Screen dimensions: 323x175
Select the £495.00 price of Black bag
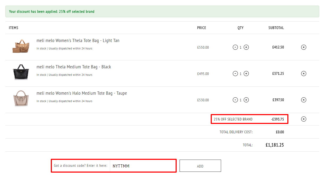coord(203,74)
